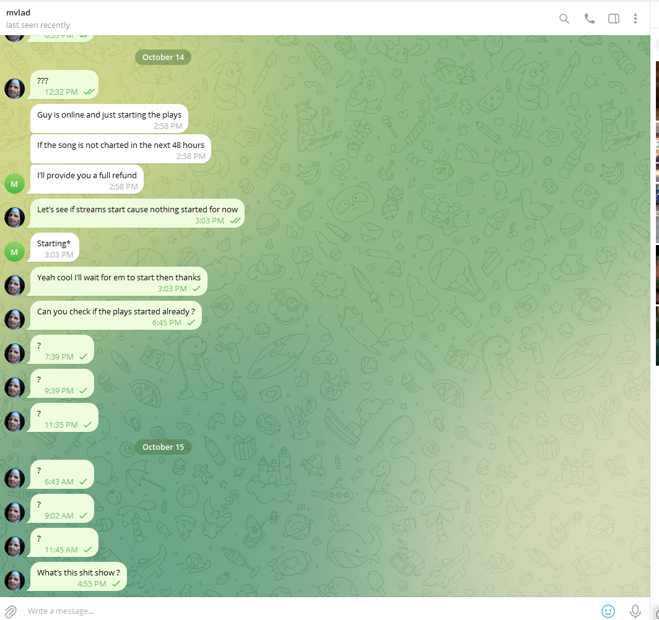
Task: Search within the mvlad chat
Action: (564, 19)
